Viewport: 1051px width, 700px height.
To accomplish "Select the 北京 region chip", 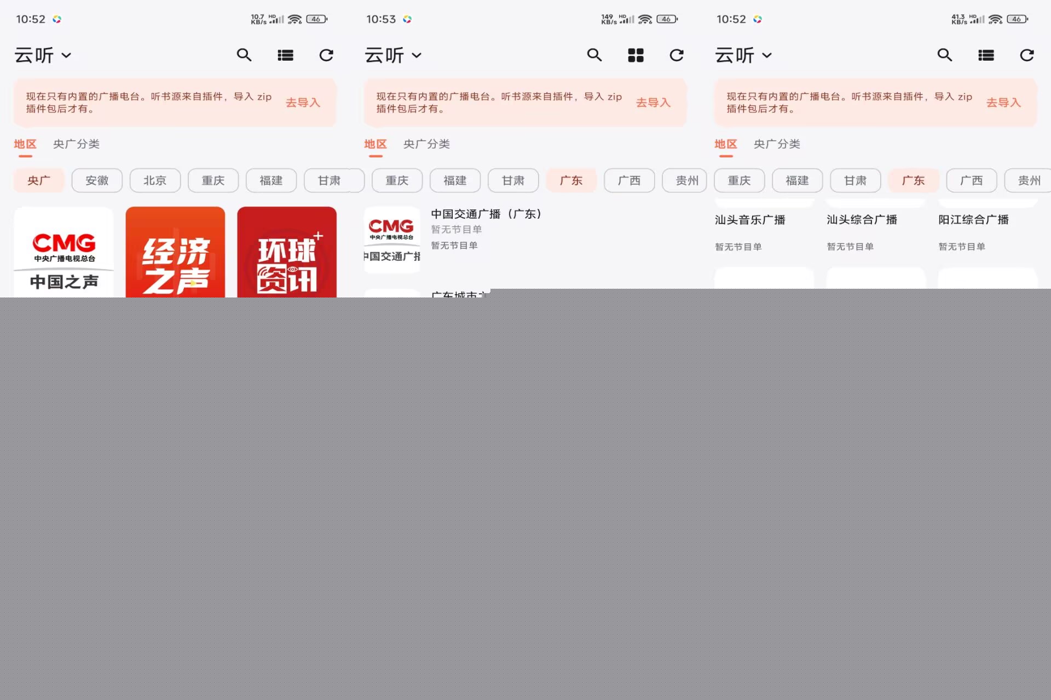I will coord(155,180).
